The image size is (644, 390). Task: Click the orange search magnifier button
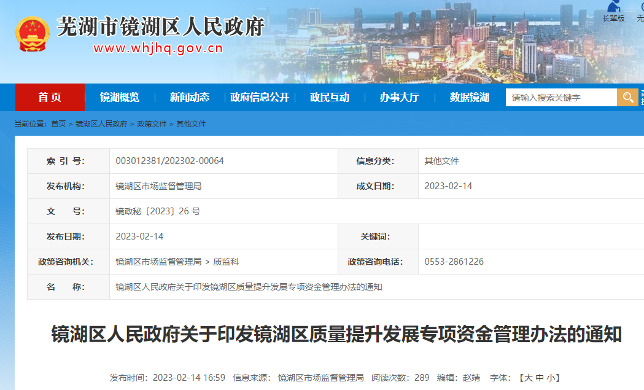(x=627, y=97)
